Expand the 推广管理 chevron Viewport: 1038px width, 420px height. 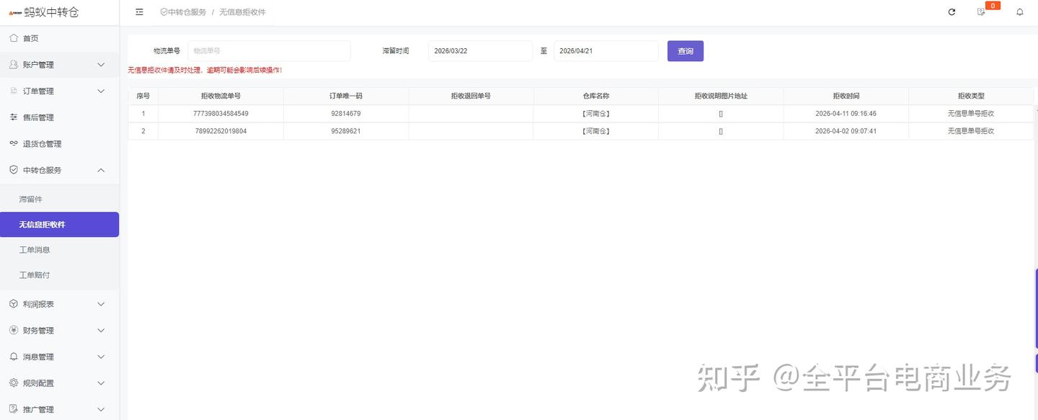tap(101, 409)
